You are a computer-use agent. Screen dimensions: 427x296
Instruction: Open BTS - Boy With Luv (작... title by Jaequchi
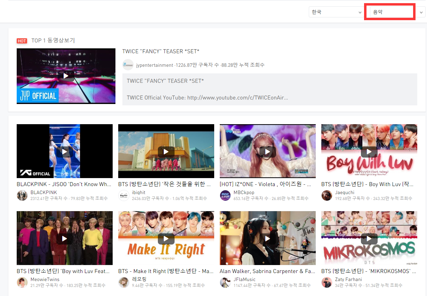367,184
